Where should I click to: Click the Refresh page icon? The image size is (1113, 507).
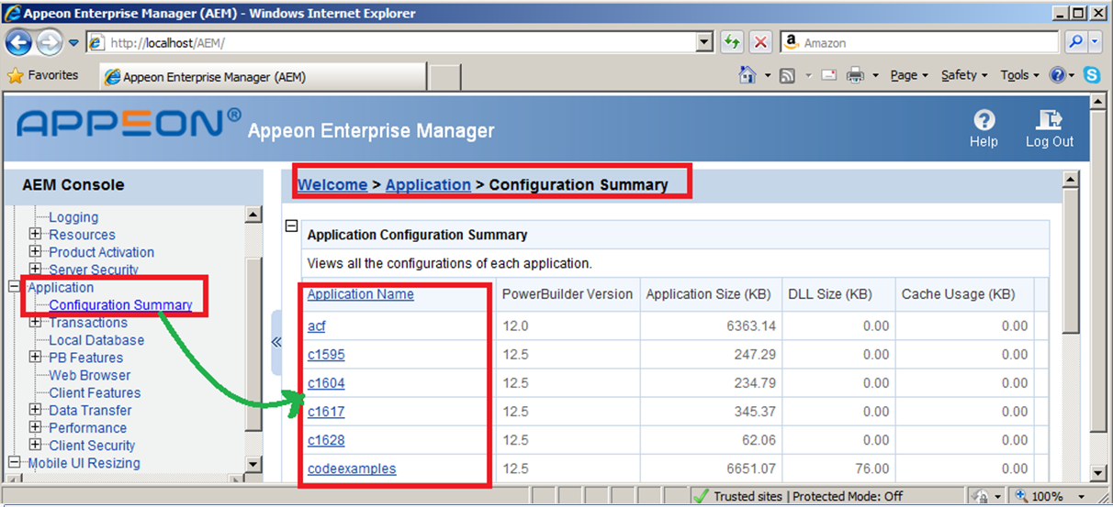(733, 42)
